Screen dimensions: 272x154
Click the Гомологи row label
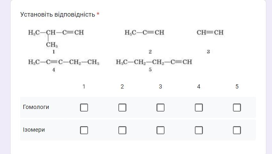36,107
